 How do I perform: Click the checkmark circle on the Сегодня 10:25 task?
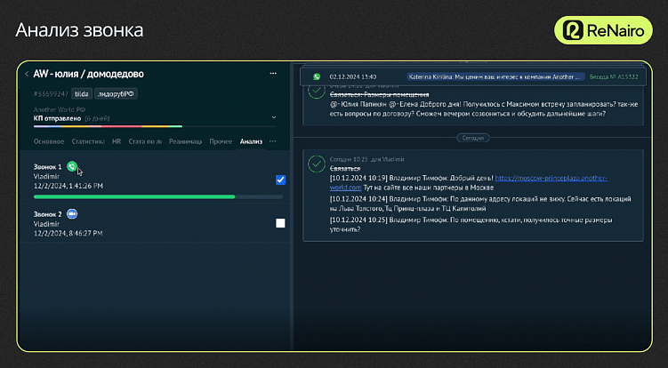tap(317, 164)
